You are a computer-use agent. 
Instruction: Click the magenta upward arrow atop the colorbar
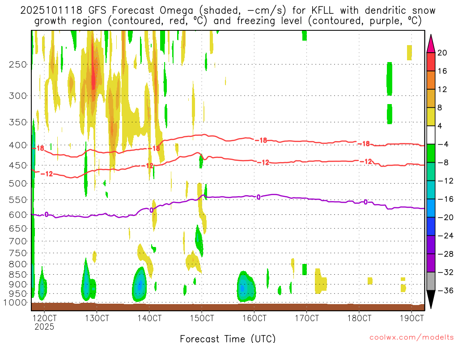click(x=431, y=43)
